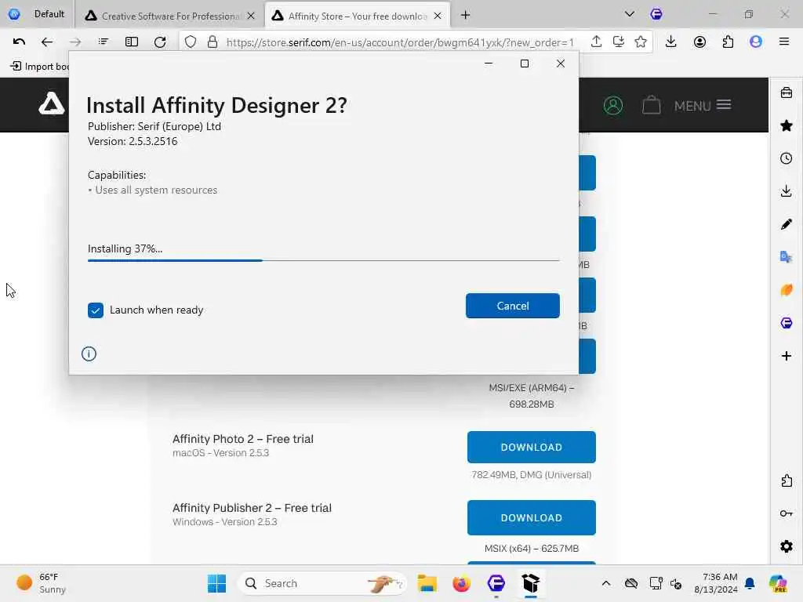Show hidden system tray icons
The height and width of the screenshot is (602, 803).
[x=606, y=583]
